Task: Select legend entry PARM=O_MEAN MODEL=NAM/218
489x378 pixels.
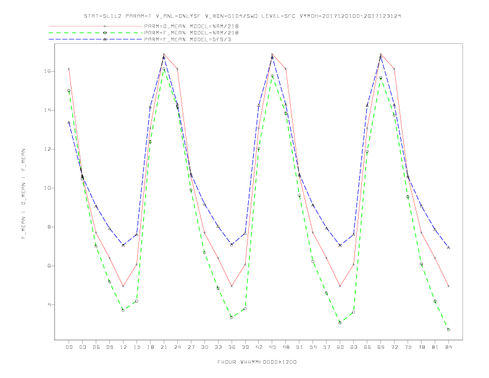Action: 191,26
